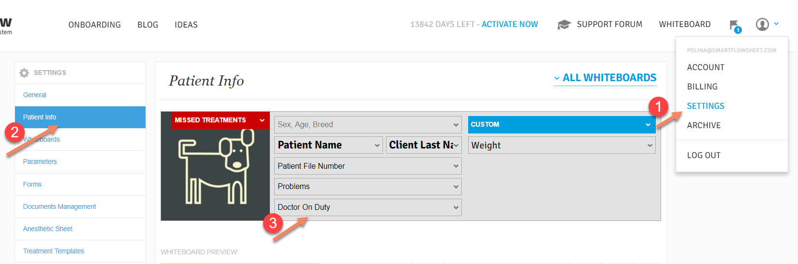The width and height of the screenshot is (798, 264).
Task: Open the Doctor On Duty dropdown
Action: [368, 207]
